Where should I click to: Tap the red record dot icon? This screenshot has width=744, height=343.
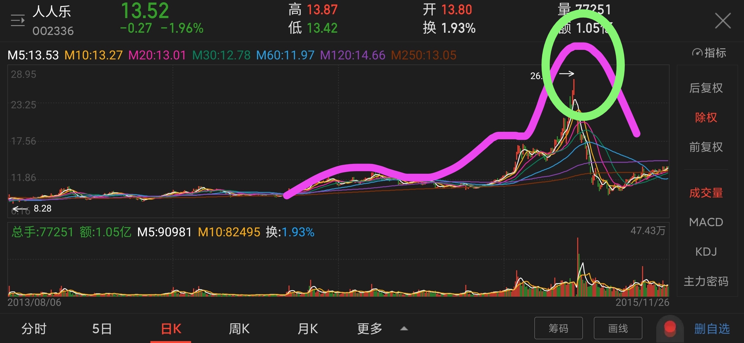[670, 328]
